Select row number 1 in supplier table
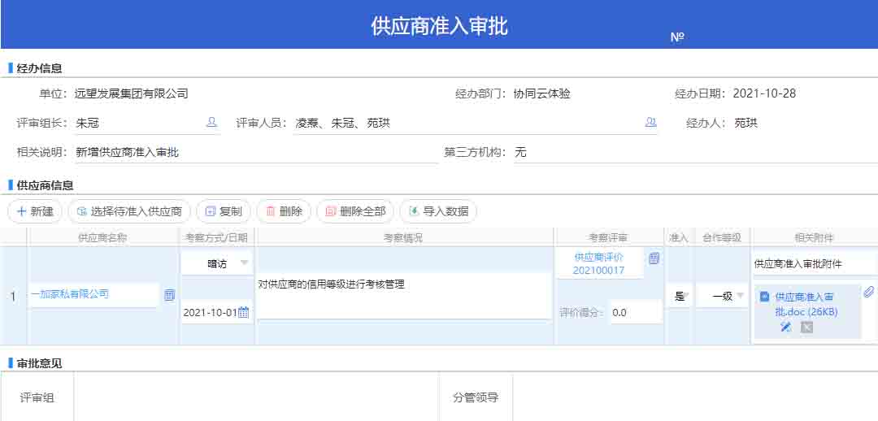 click(14, 296)
